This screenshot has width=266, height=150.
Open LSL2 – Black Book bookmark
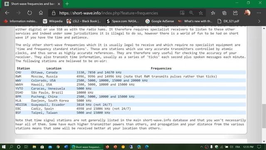[x=84, y=21]
